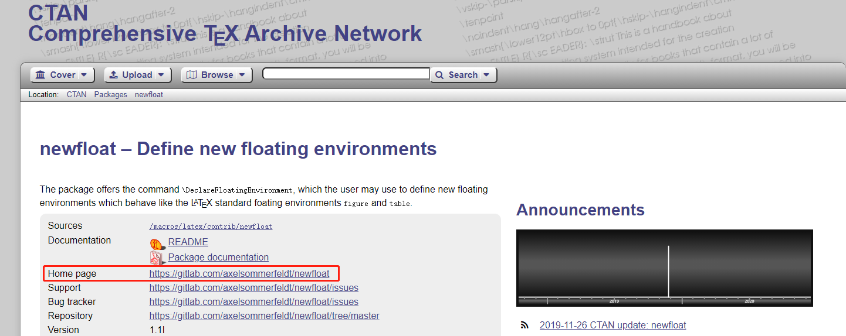
Task: Click the Upload arrow icon
Action: pos(114,75)
